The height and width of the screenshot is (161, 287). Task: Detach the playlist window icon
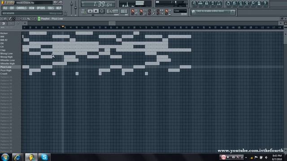click(282, 19)
